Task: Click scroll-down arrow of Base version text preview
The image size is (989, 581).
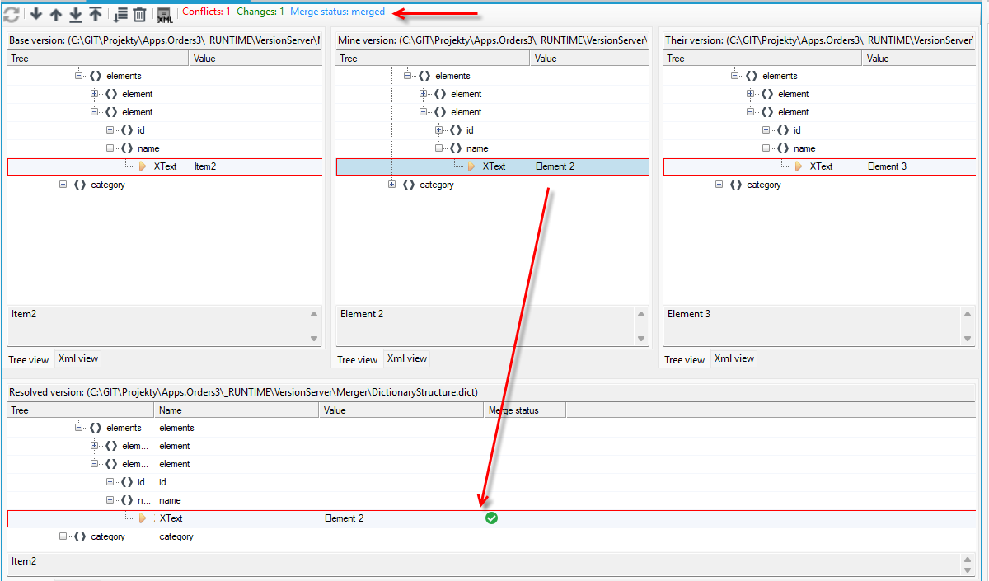Action: pos(314,338)
